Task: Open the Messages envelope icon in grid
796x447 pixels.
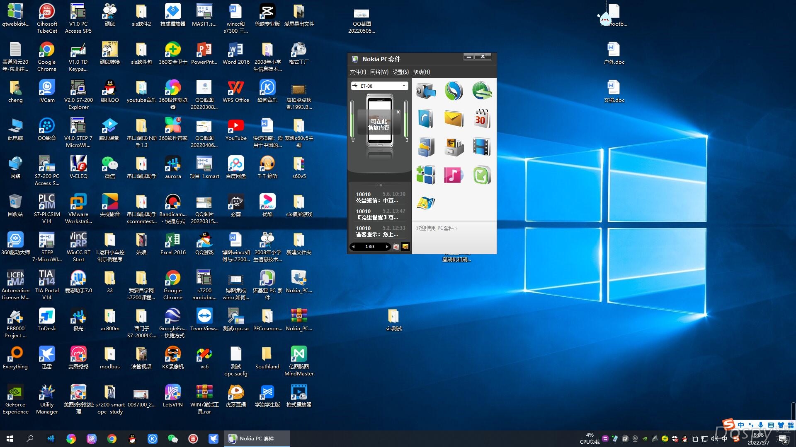Action: tap(454, 119)
